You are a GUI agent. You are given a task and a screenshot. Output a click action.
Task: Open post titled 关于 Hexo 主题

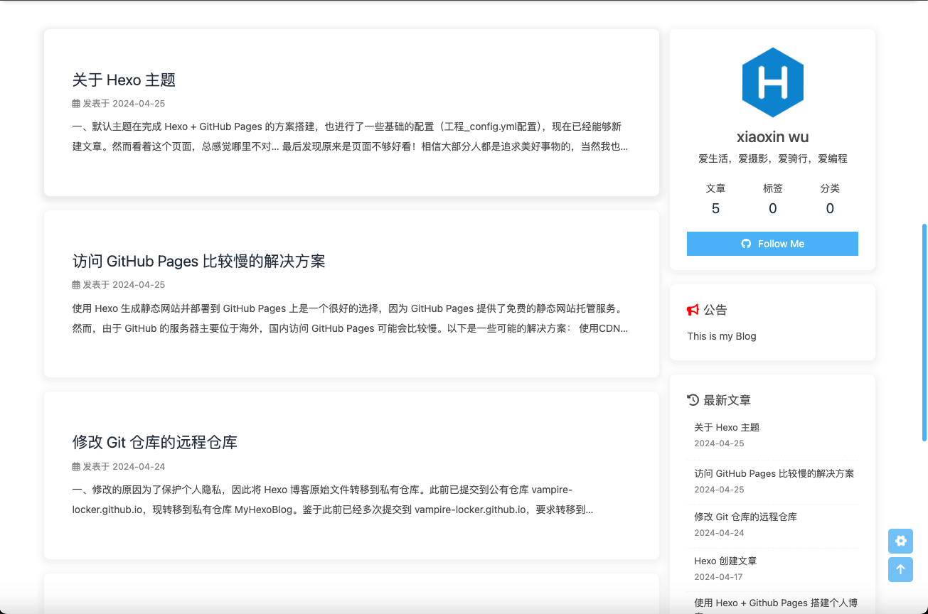pyautogui.click(x=124, y=80)
